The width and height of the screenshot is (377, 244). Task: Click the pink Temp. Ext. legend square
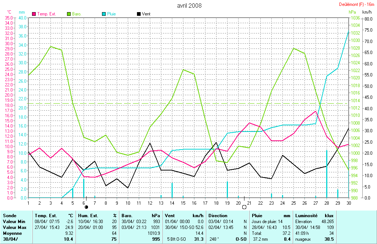click(34, 14)
